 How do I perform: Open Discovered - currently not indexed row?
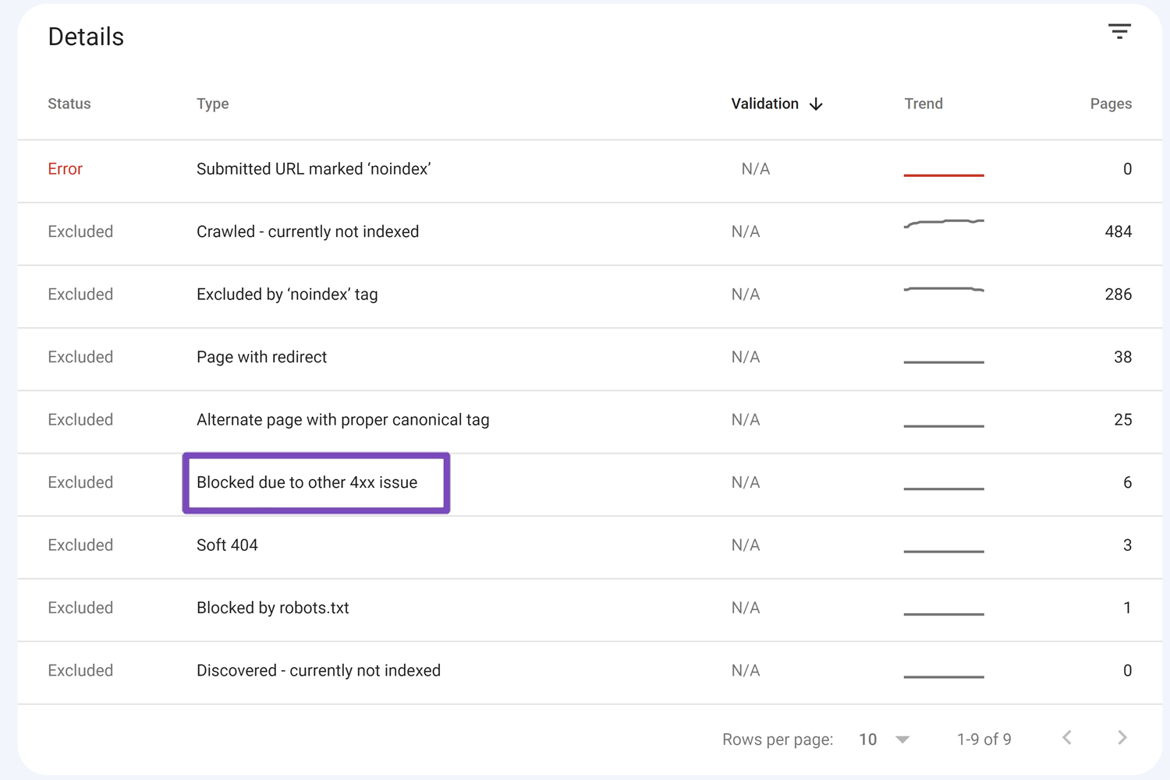coord(590,672)
